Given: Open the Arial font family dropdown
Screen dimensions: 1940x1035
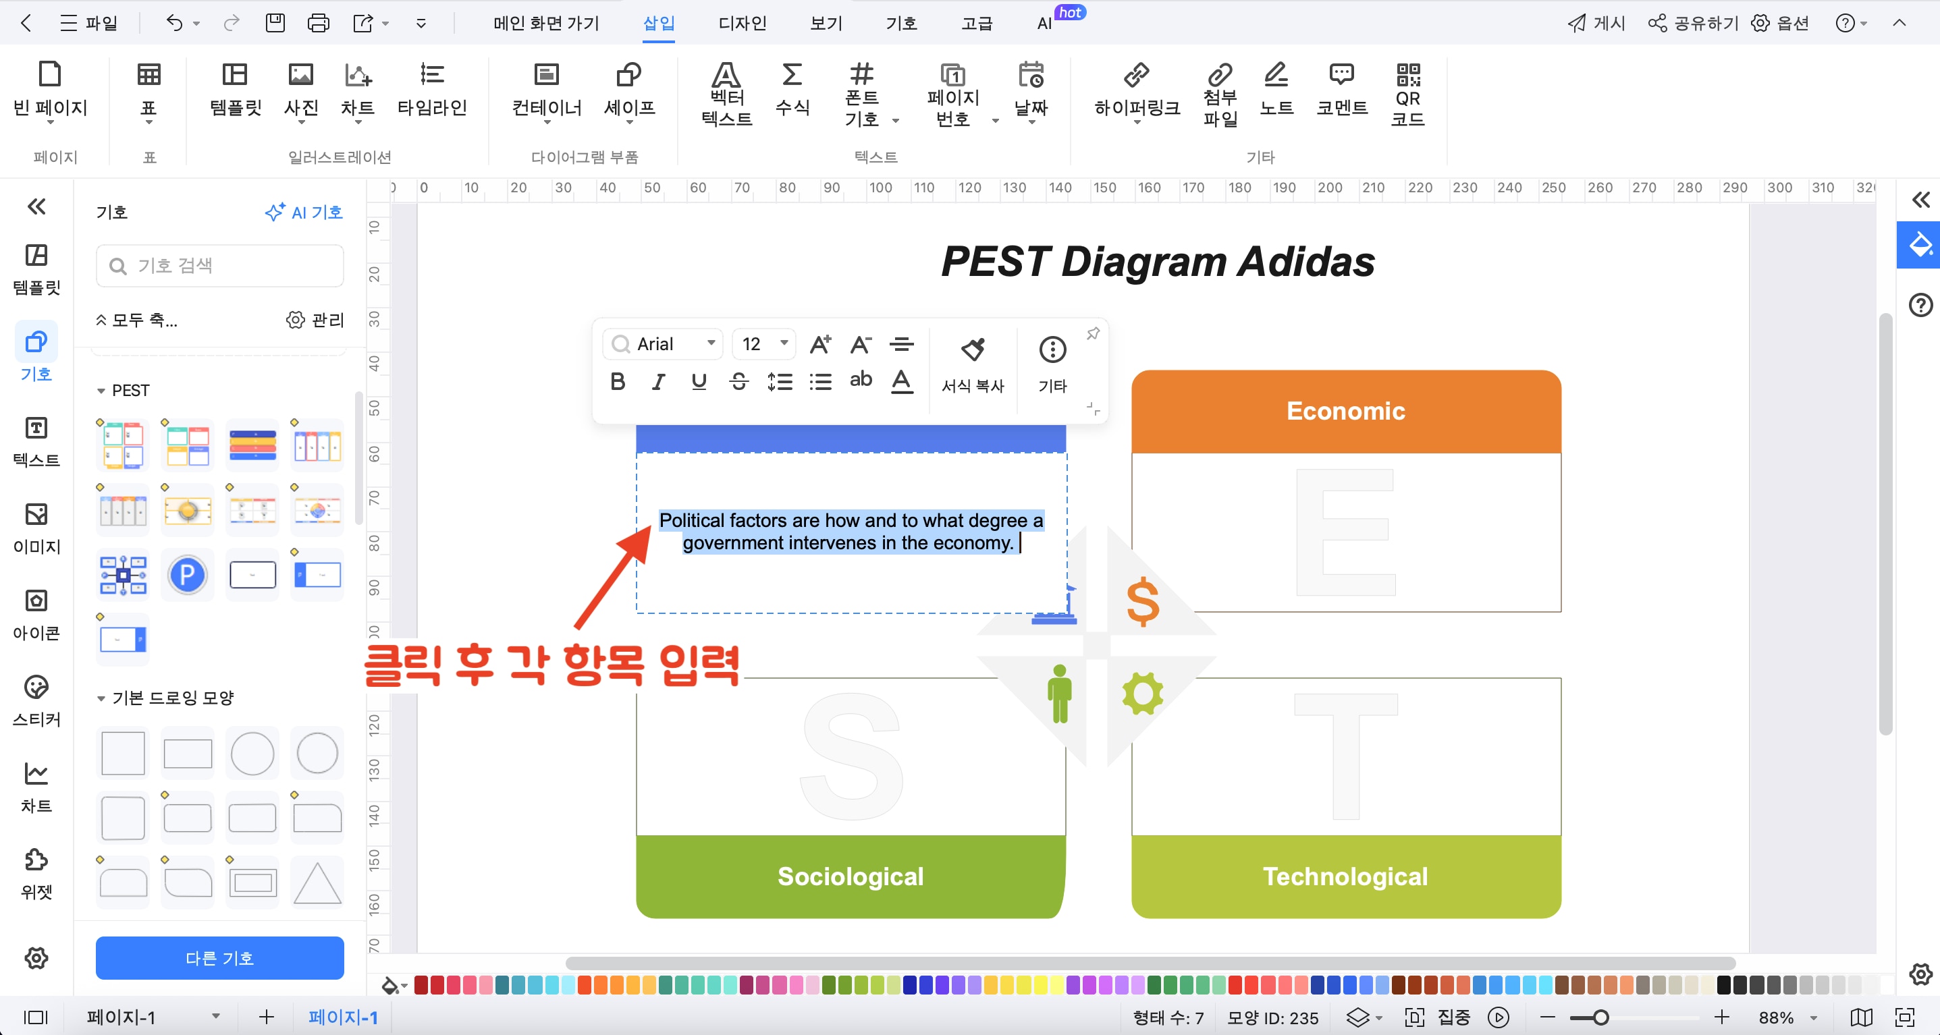Looking at the screenshot, I should coord(662,344).
